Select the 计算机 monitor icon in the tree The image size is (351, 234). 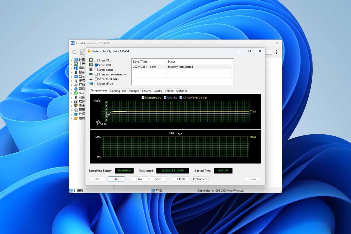[x=76, y=60]
